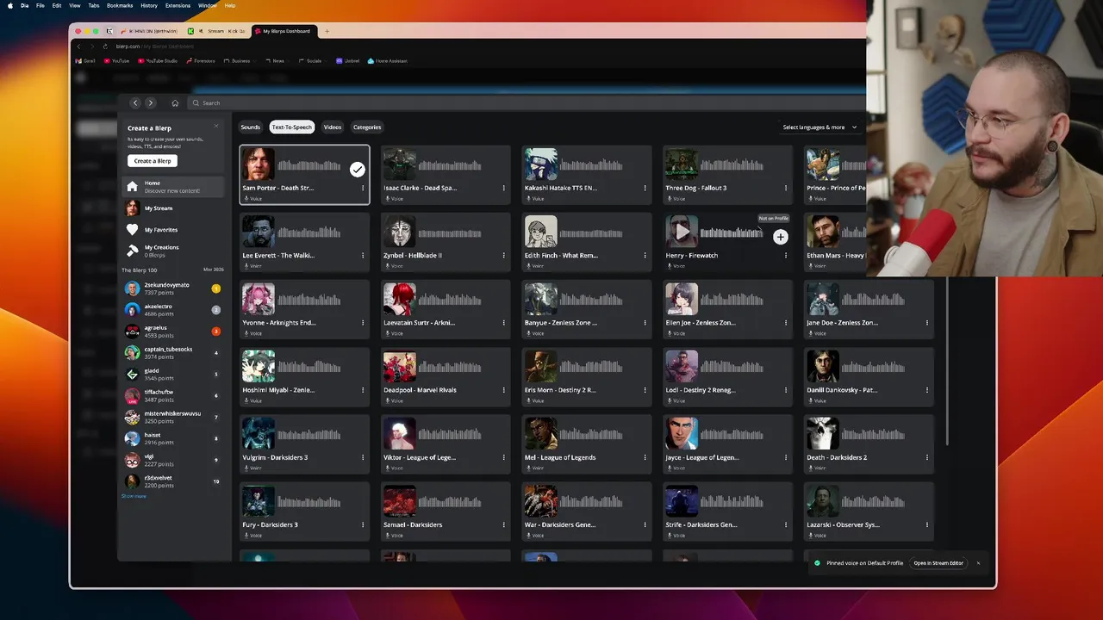Open the YouTube Studio bookmark
This screenshot has width=1103, height=620.
click(156, 61)
